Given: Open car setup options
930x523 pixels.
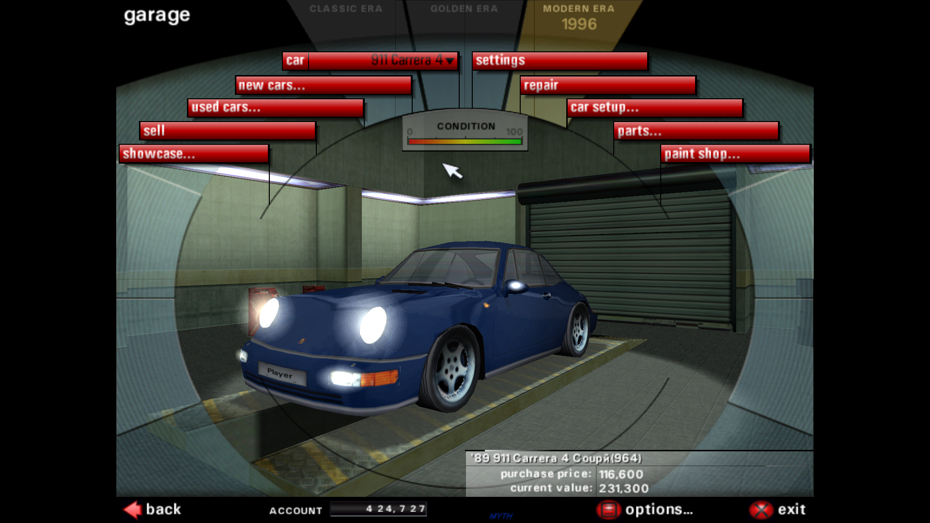Looking at the screenshot, I should click(x=654, y=108).
